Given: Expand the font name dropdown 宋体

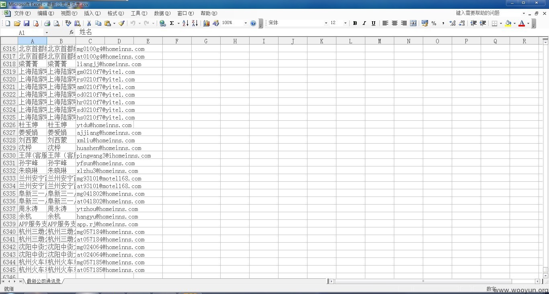Looking at the screenshot, I should coord(326,23).
